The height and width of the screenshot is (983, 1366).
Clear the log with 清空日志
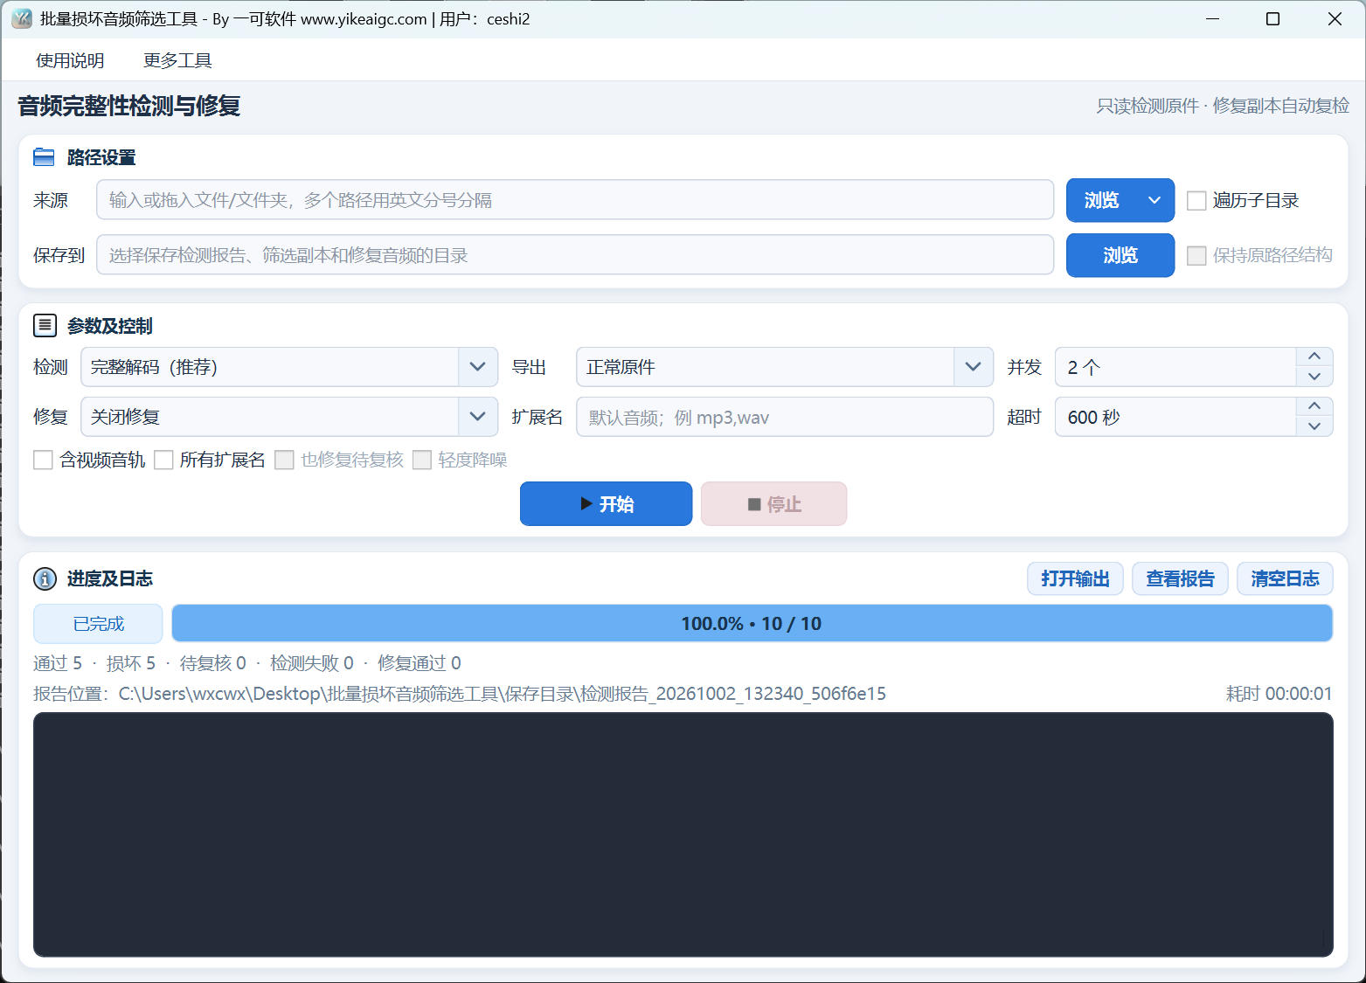[1285, 578]
